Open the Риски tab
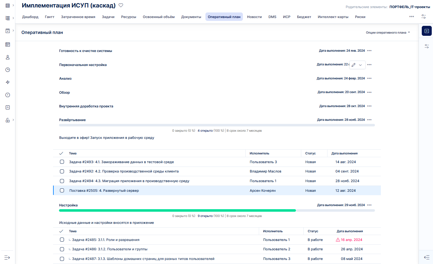The image size is (433, 264). point(360,17)
